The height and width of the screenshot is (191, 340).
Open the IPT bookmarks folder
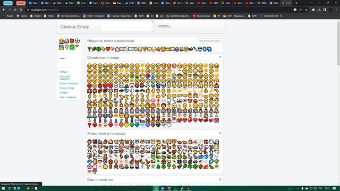pos(217,16)
